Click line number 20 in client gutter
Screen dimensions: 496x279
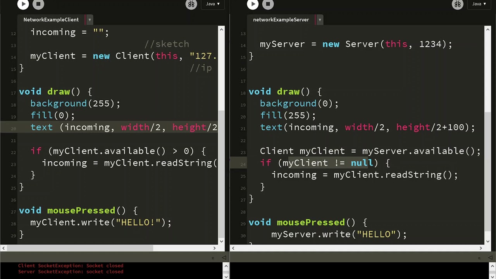click(14, 129)
